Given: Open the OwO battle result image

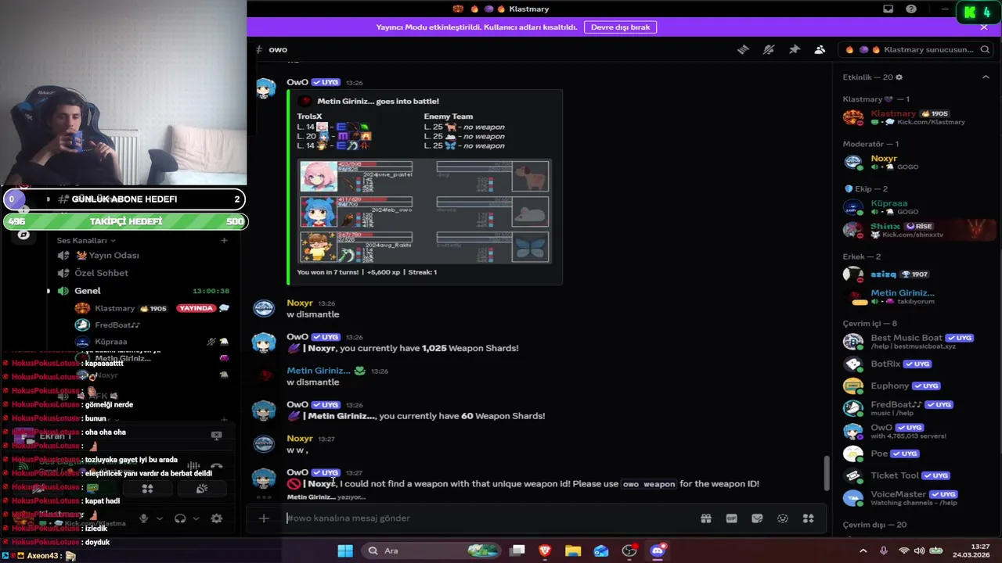Looking at the screenshot, I should [424, 212].
